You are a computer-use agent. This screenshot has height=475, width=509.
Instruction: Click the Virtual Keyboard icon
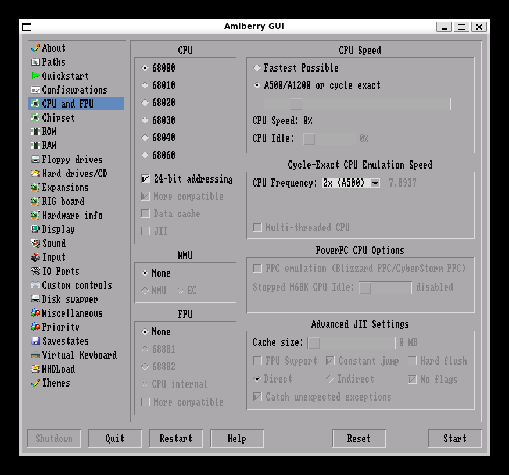[x=35, y=355]
